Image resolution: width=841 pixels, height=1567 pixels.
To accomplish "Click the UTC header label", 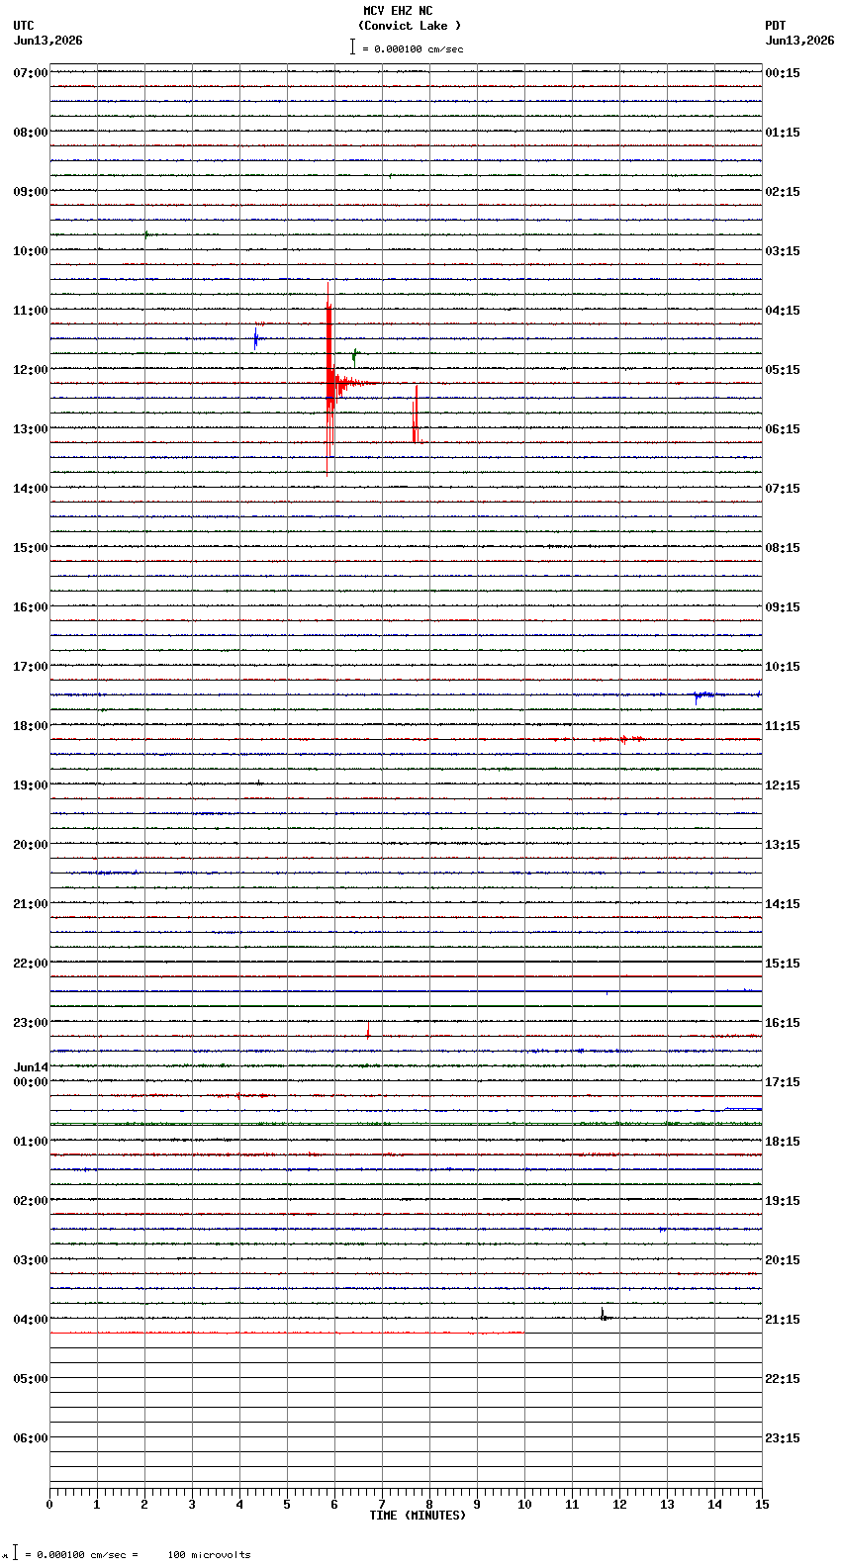I will 24,26.
